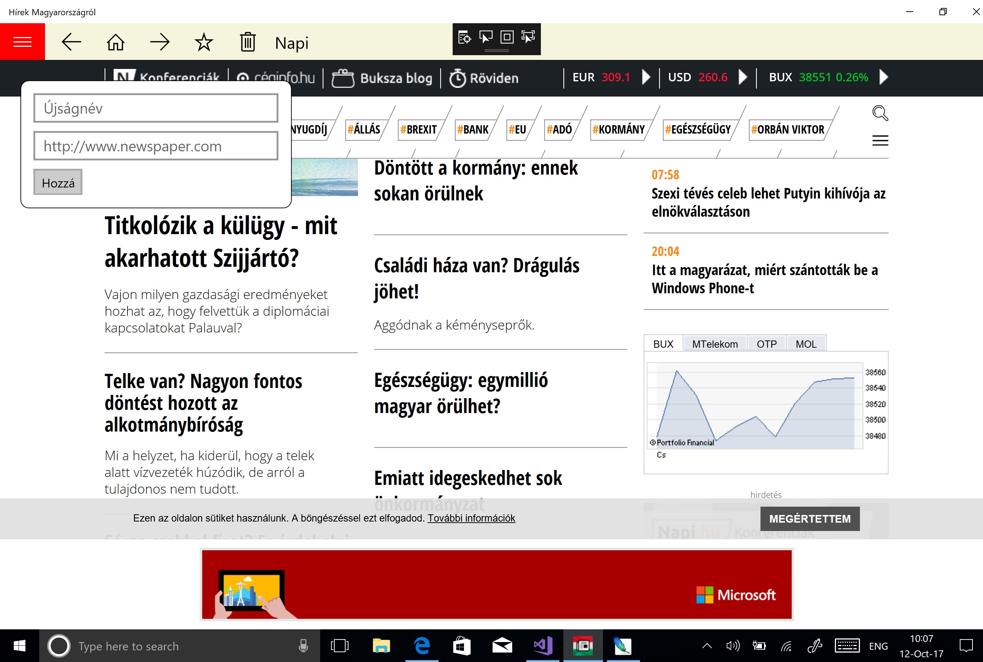Click the trash delete icon
Screen dimensions: 983x662
point(248,42)
